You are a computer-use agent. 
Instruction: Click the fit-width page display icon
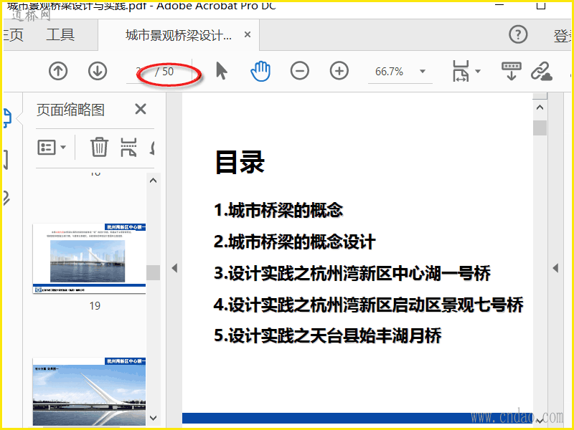click(461, 71)
